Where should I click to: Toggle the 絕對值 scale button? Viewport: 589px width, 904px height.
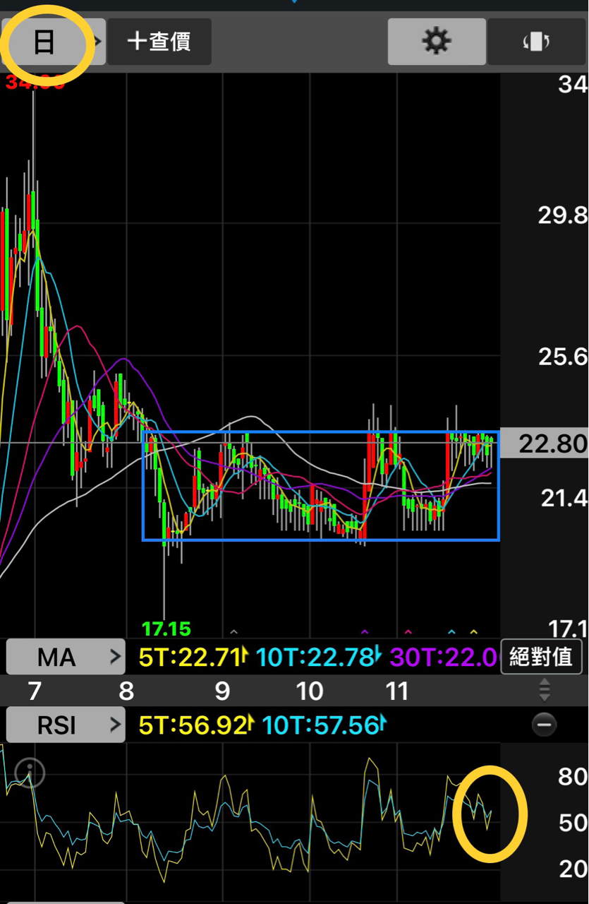541,658
